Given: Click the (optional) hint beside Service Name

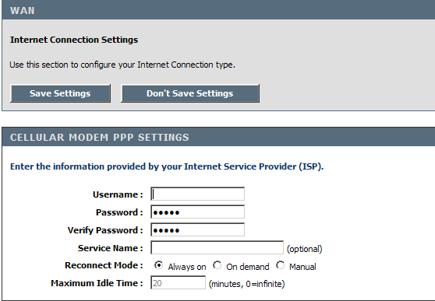Looking at the screenshot, I should tap(304, 249).
